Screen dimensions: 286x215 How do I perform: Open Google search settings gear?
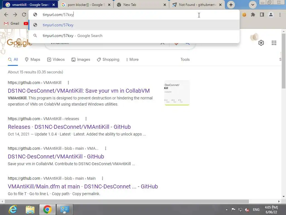pos(261,43)
